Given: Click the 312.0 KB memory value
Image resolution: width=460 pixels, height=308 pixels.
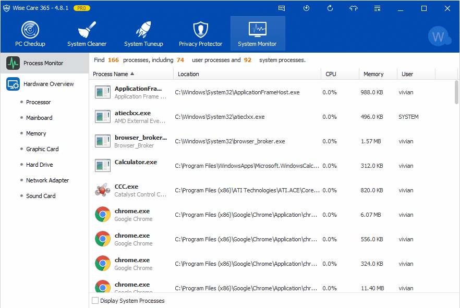Looking at the screenshot, I should tap(372, 166).
